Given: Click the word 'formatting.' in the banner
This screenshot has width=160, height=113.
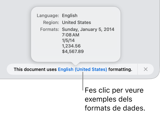Looking at the screenshot, I should coord(120,69).
